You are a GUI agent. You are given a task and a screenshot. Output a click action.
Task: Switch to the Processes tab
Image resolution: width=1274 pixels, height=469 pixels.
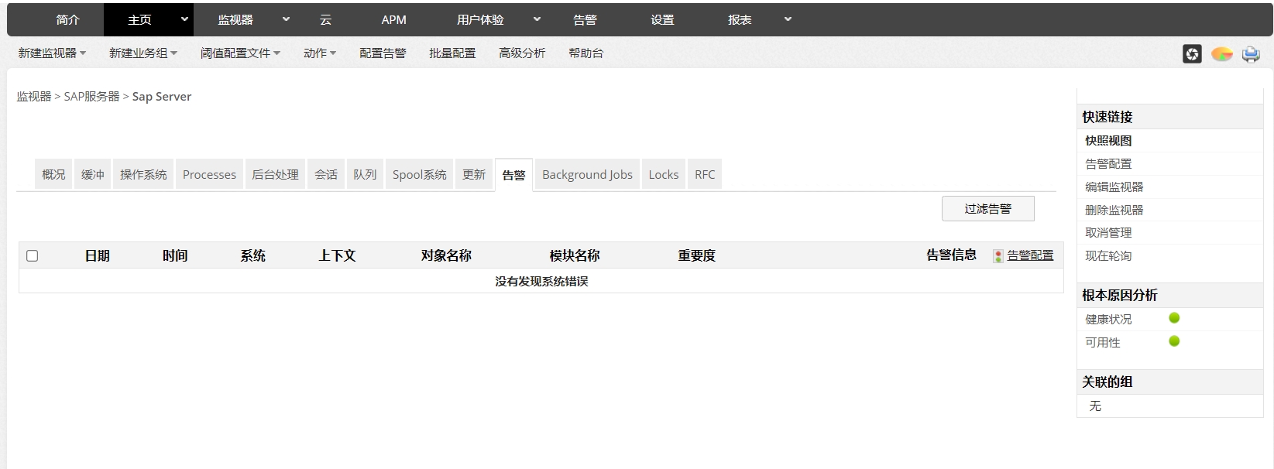coord(209,175)
